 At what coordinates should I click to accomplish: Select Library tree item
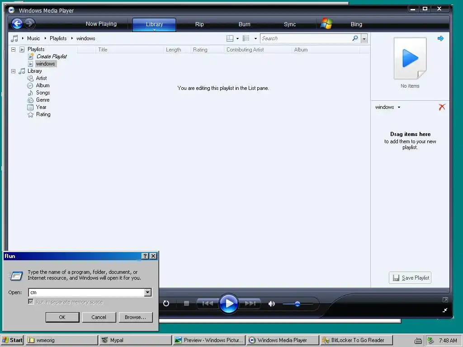tap(35, 71)
